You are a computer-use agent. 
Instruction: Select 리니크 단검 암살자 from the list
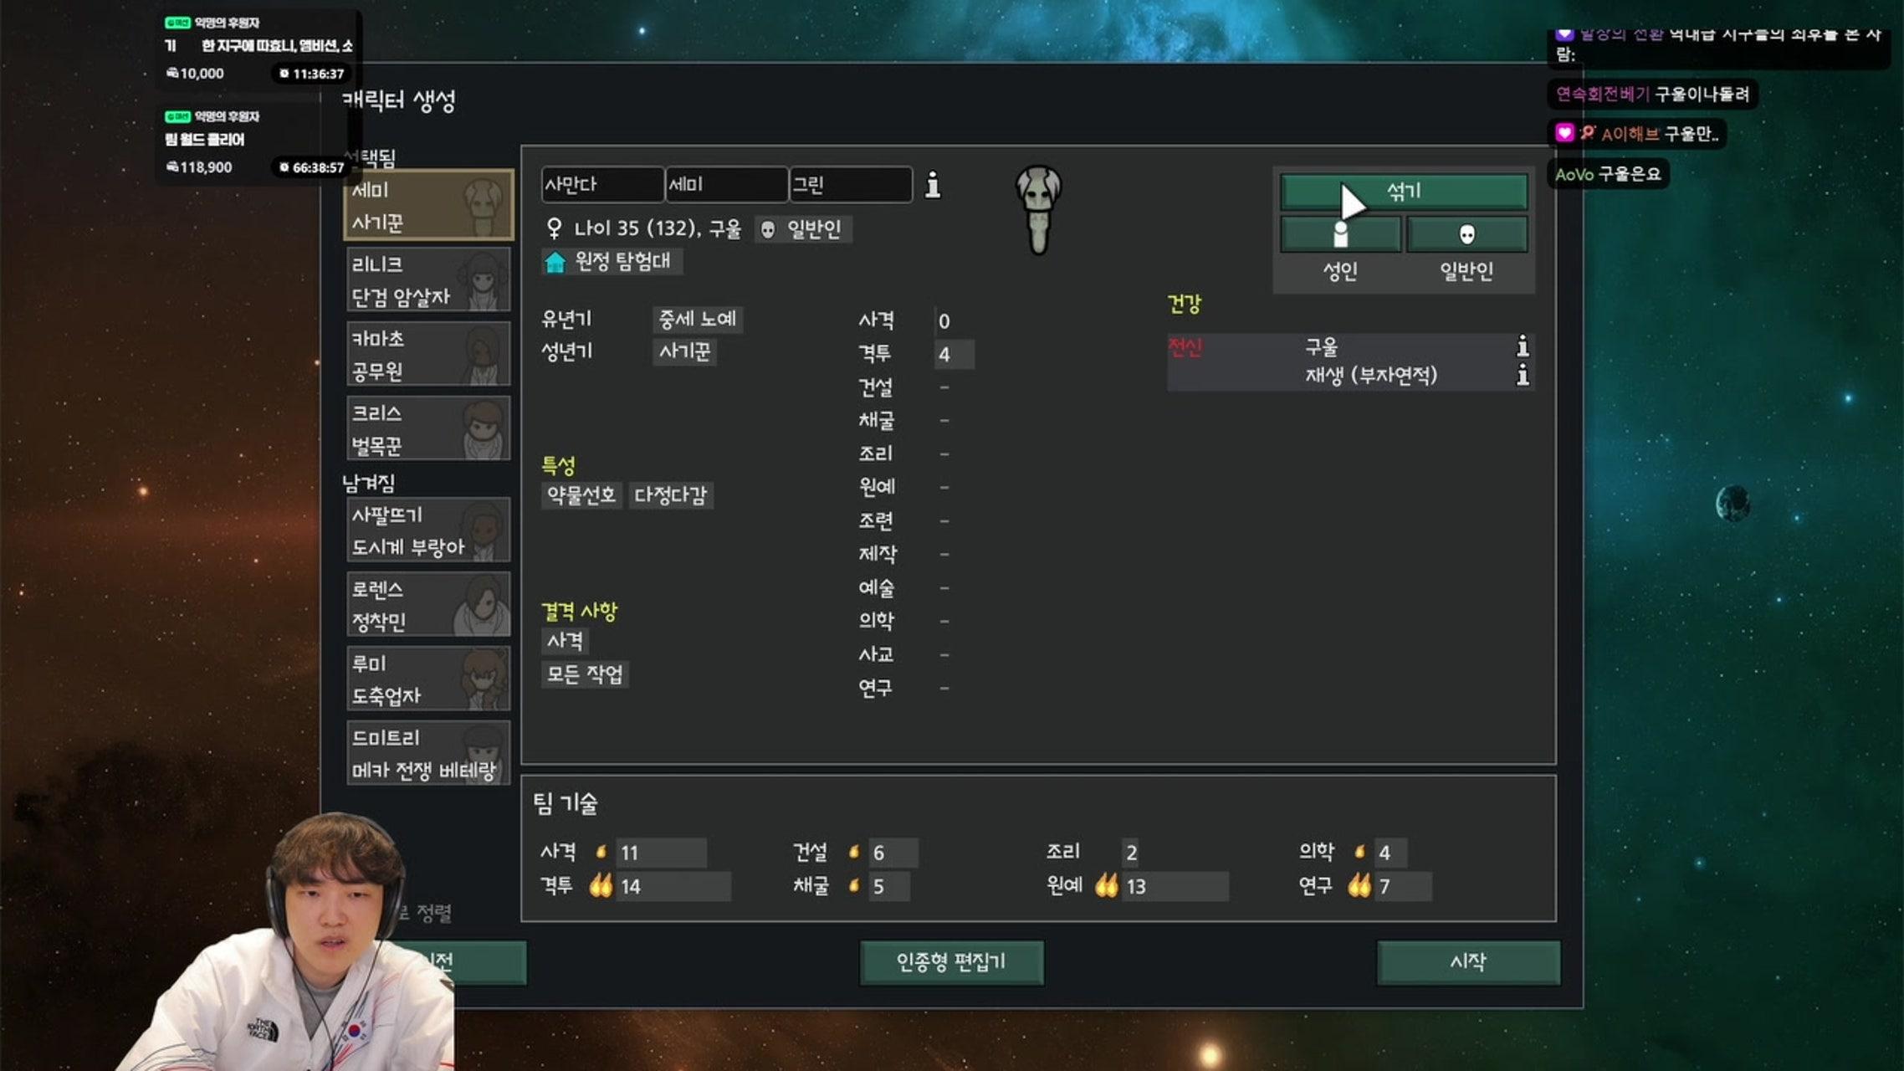point(428,279)
